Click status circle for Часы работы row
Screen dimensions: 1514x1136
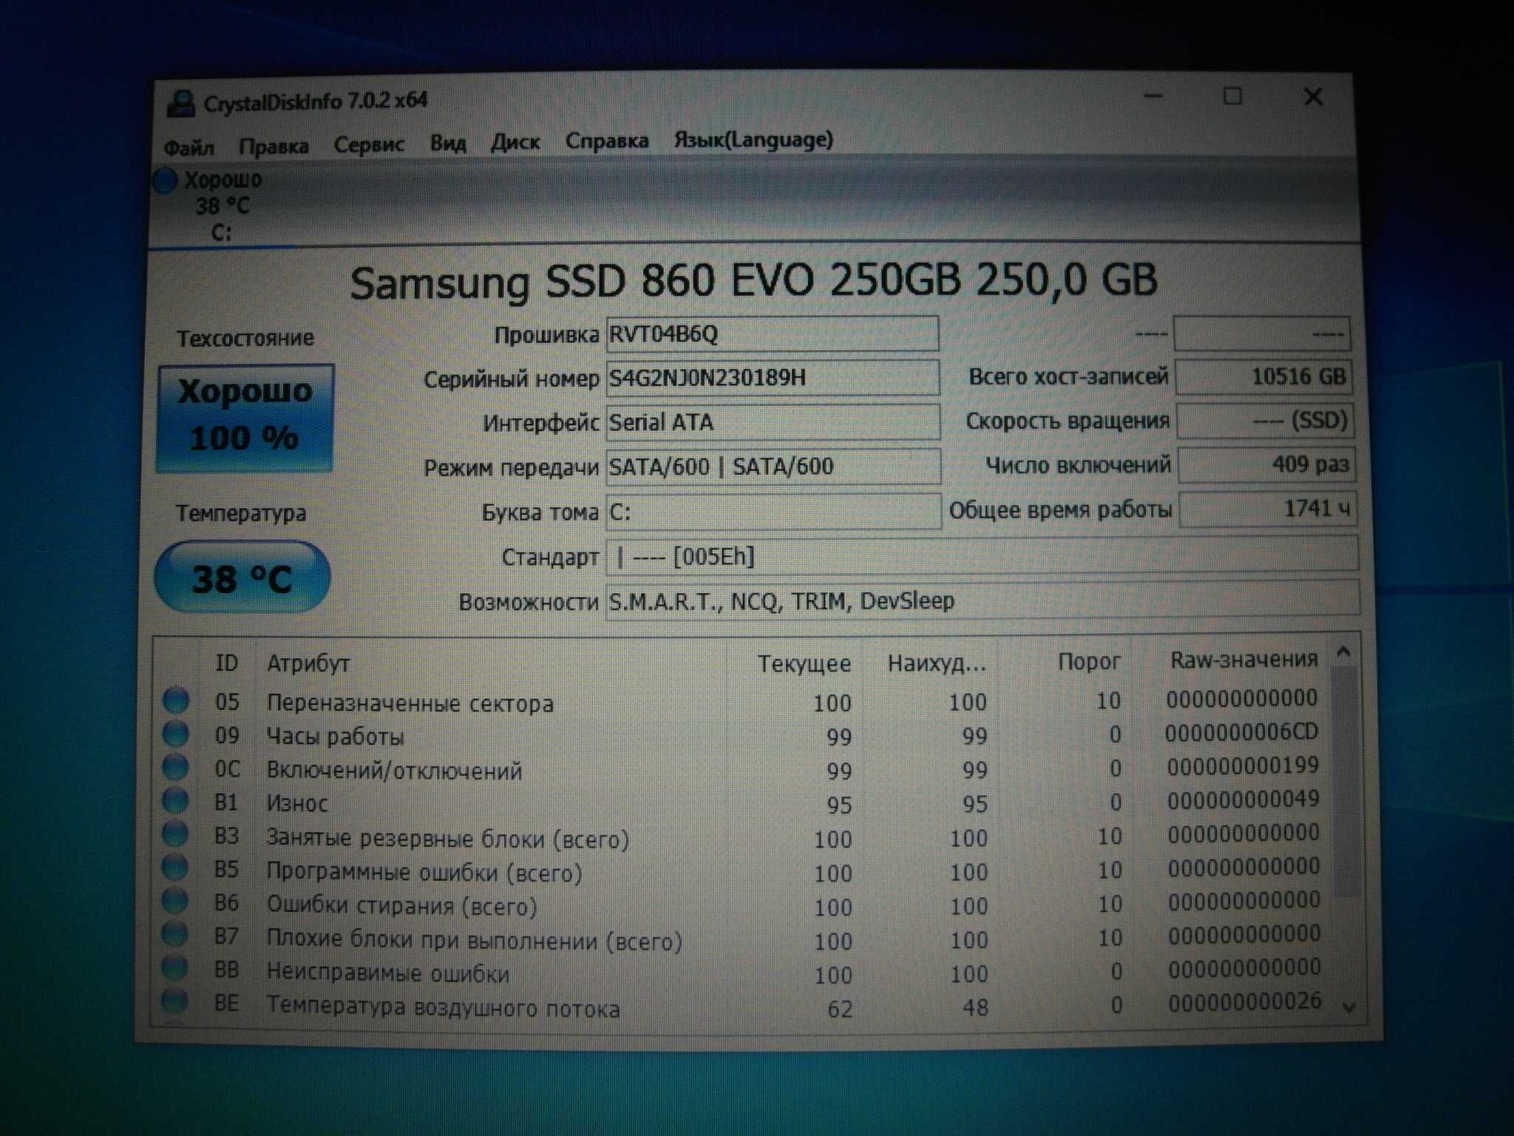176,734
